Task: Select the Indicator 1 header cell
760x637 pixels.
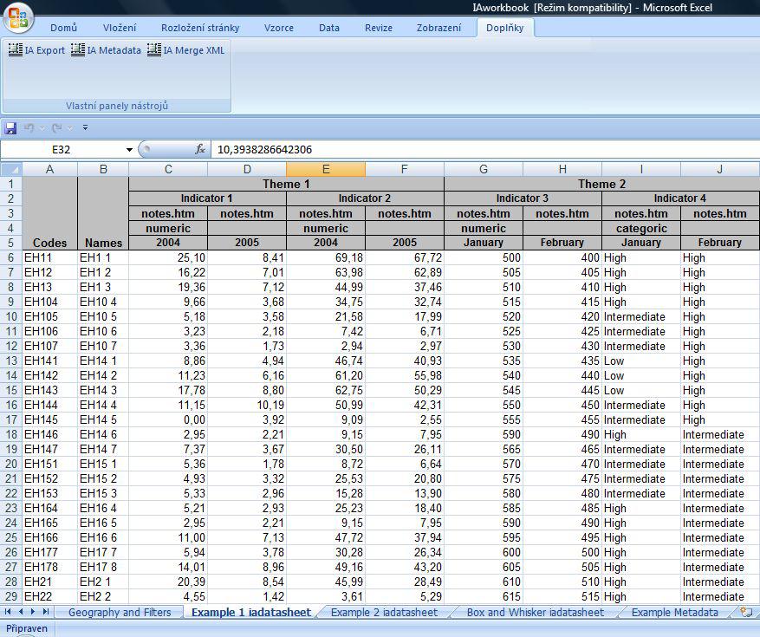Action: coord(207,198)
